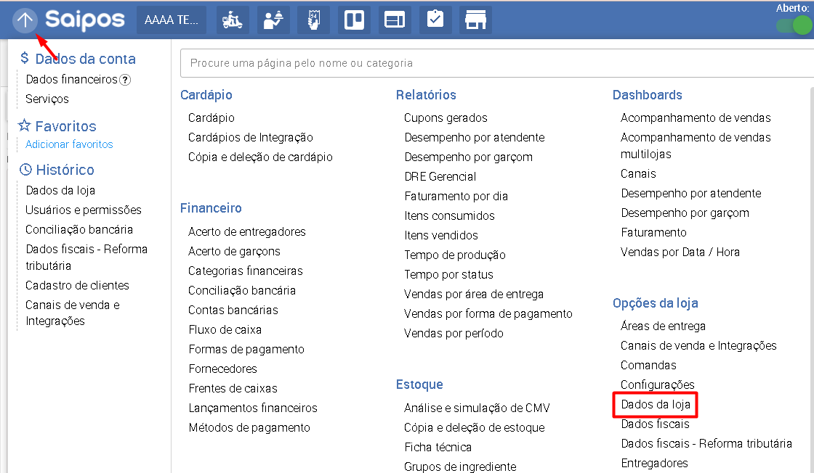Open Faturamento dashboard
Screen dimensions: 814x473
[653, 233]
